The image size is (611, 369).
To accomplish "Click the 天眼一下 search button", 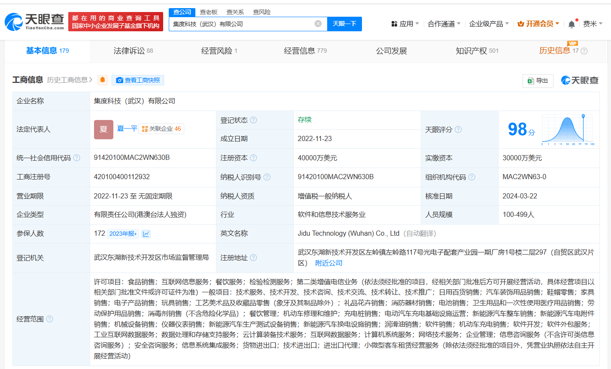I will coord(344,24).
